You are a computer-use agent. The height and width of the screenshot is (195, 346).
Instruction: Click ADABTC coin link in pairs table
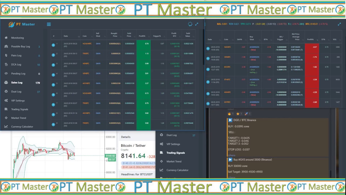(x=227, y=92)
